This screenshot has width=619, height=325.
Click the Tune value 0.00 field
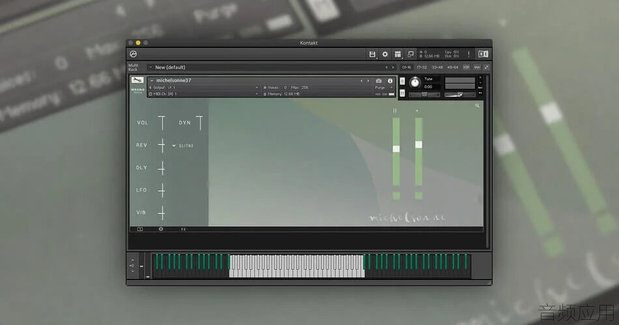(x=428, y=86)
